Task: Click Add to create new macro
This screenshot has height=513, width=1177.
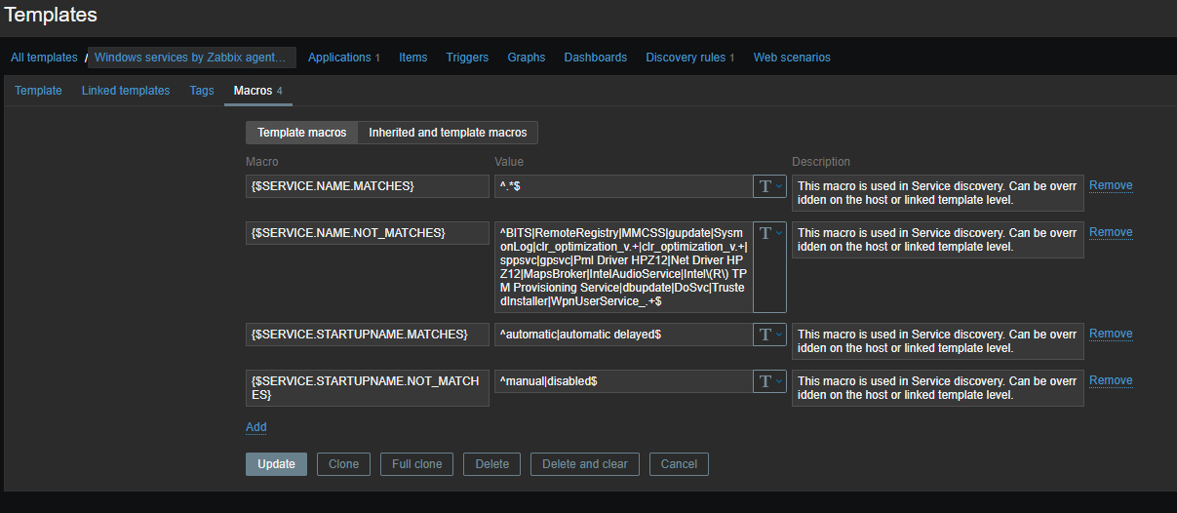Action: (255, 427)
